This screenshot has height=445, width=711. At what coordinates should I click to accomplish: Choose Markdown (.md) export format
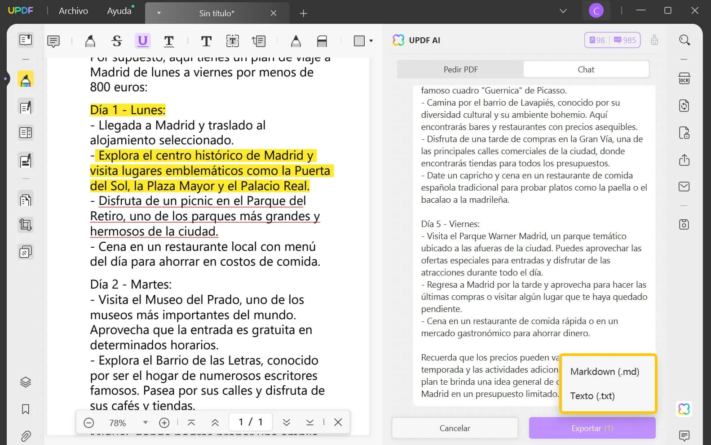[x=605, y=372]
